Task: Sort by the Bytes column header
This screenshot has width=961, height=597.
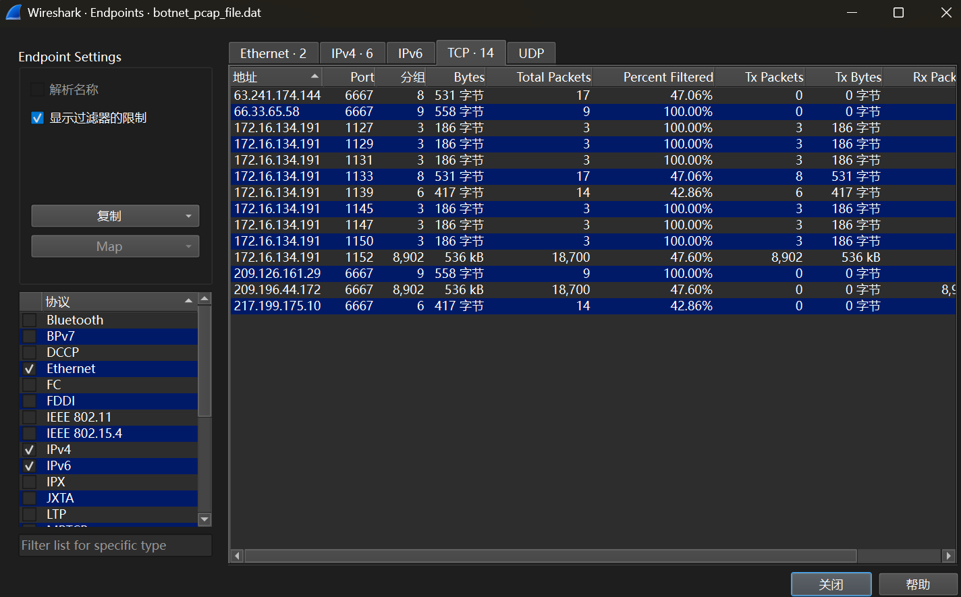Action: (x=456, y=77)
